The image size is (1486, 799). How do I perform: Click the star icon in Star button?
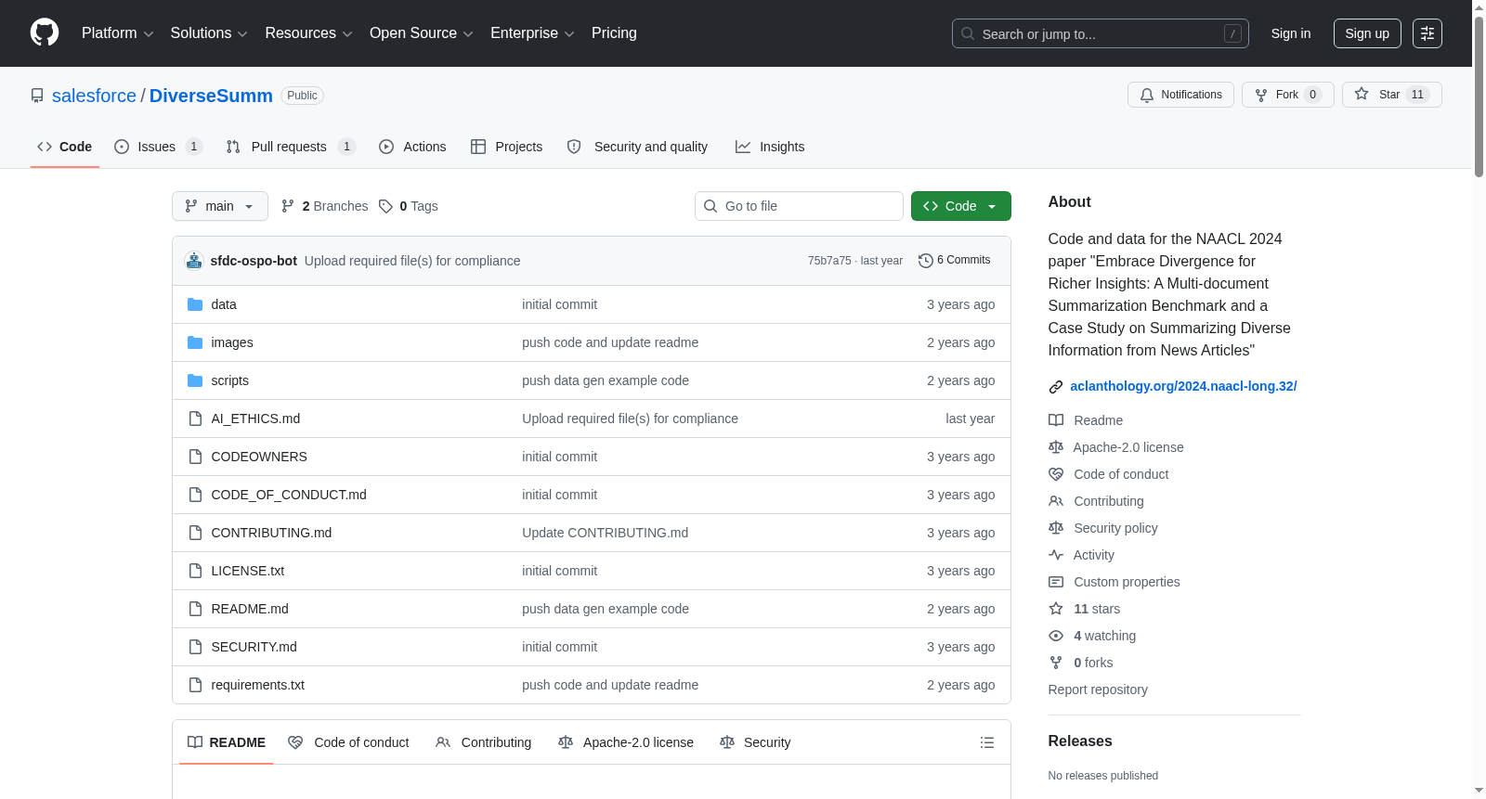(x=1362, y=94)
